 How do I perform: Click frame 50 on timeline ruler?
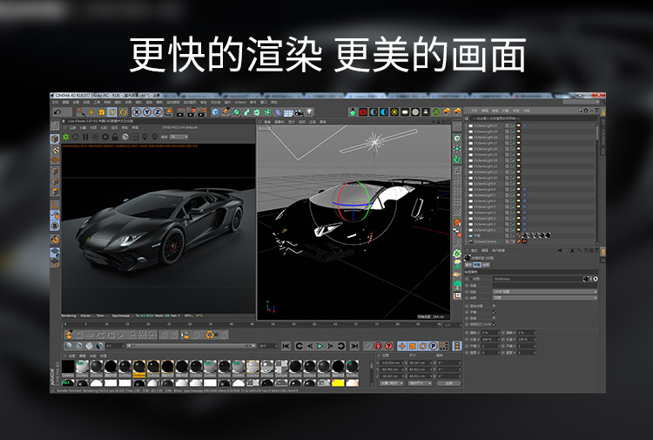click(x=273, y=324)
